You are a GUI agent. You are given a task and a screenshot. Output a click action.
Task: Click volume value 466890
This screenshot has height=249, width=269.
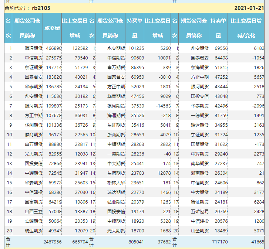click(54, 48)
